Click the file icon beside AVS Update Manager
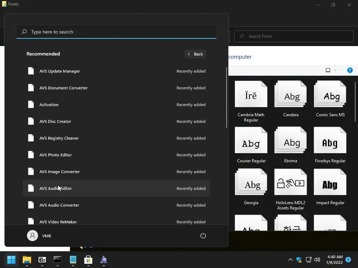 31,71
